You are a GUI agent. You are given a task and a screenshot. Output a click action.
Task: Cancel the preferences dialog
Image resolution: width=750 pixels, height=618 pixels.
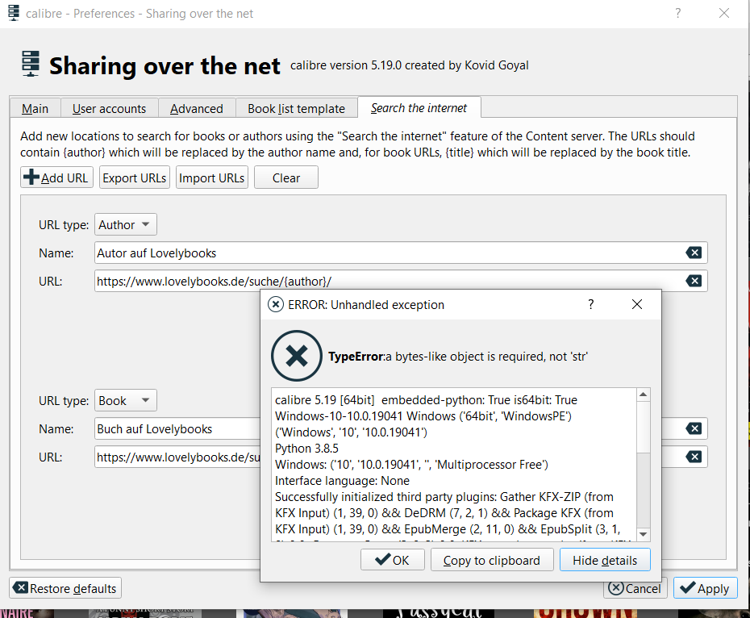[x=635, y=588]
